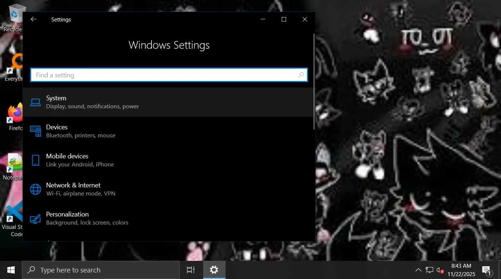Image resolution: width=501 pixels, height=279 pixels.
Task: Open the Action Center notifications icon
Action: click(487, 270)
